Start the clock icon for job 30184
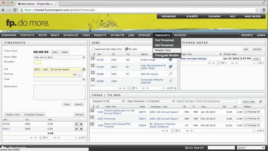The height and width of the screenshot is (151, 268). 93,65
